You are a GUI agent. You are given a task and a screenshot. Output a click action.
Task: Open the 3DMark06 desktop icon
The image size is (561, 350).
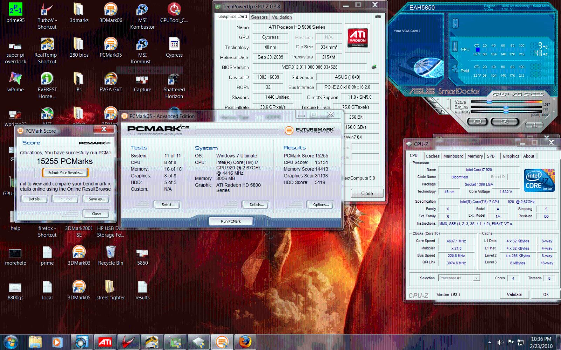(111, 13)
